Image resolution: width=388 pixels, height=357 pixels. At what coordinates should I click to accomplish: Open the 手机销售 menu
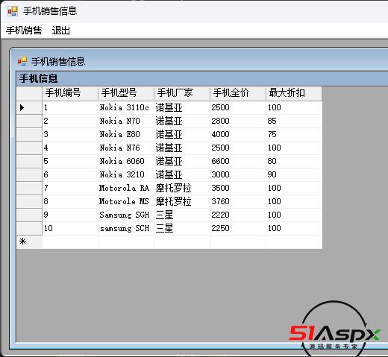[24, 31]
